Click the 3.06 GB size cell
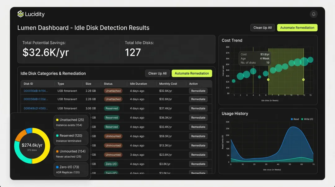The width and height of the screenshot is (335, 187). 91,108
